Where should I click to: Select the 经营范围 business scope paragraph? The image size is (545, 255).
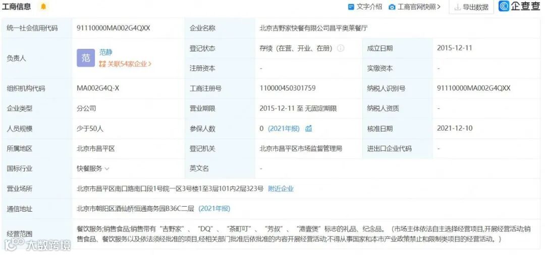304,234
